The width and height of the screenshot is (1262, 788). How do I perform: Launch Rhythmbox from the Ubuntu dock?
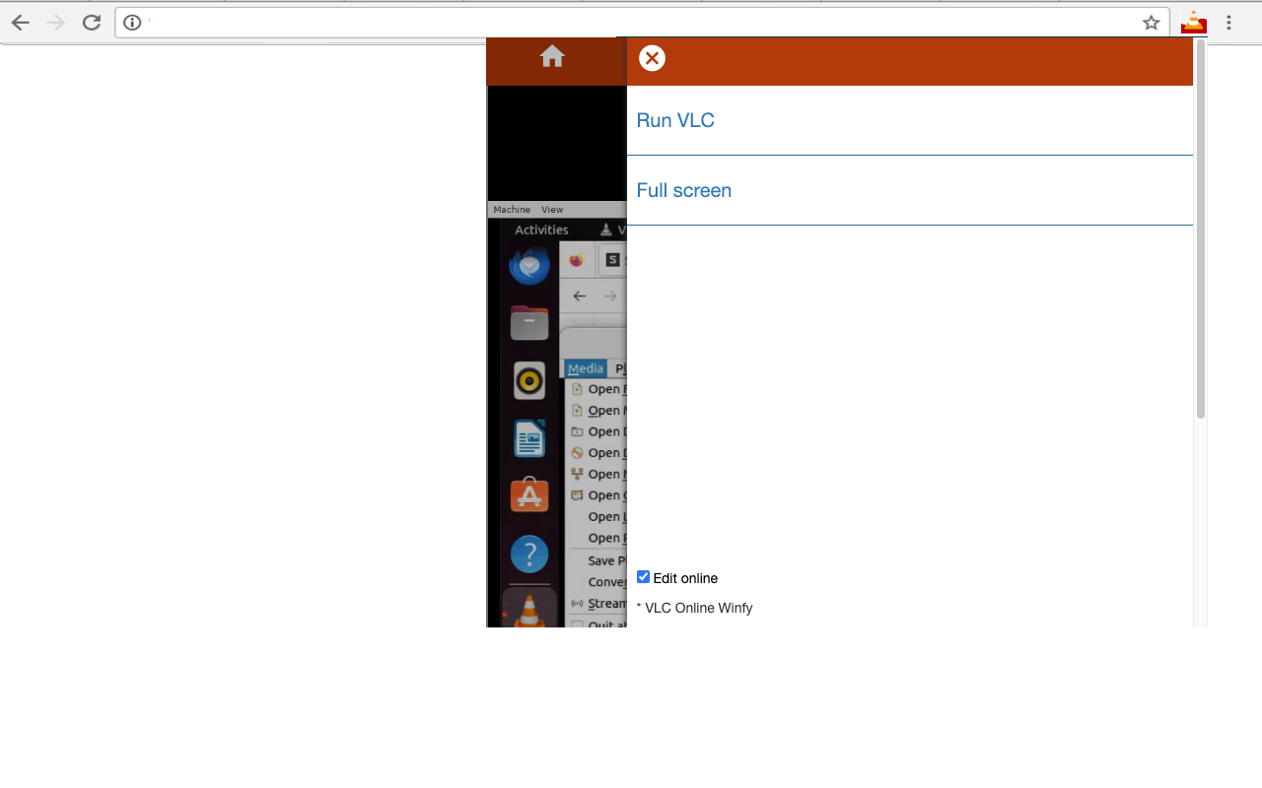coord(529,380)
